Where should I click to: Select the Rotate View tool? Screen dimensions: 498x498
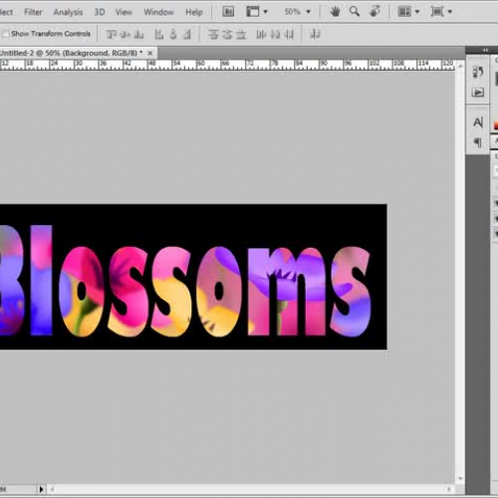tap(374, 12)
